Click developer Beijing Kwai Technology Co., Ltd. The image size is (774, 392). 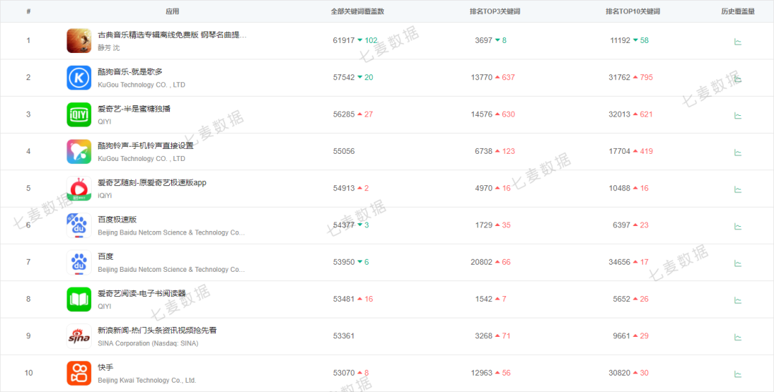pos(147,380)
